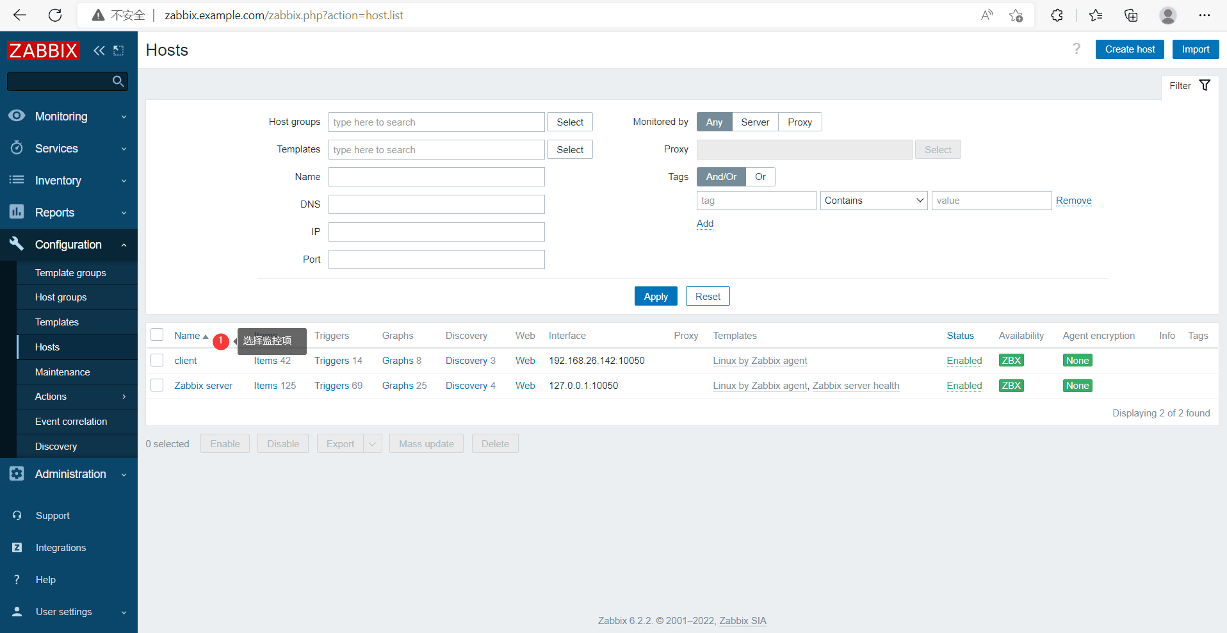Go back with browser back arrow
Screen dimensions: 1227x633
click(20, 15)
